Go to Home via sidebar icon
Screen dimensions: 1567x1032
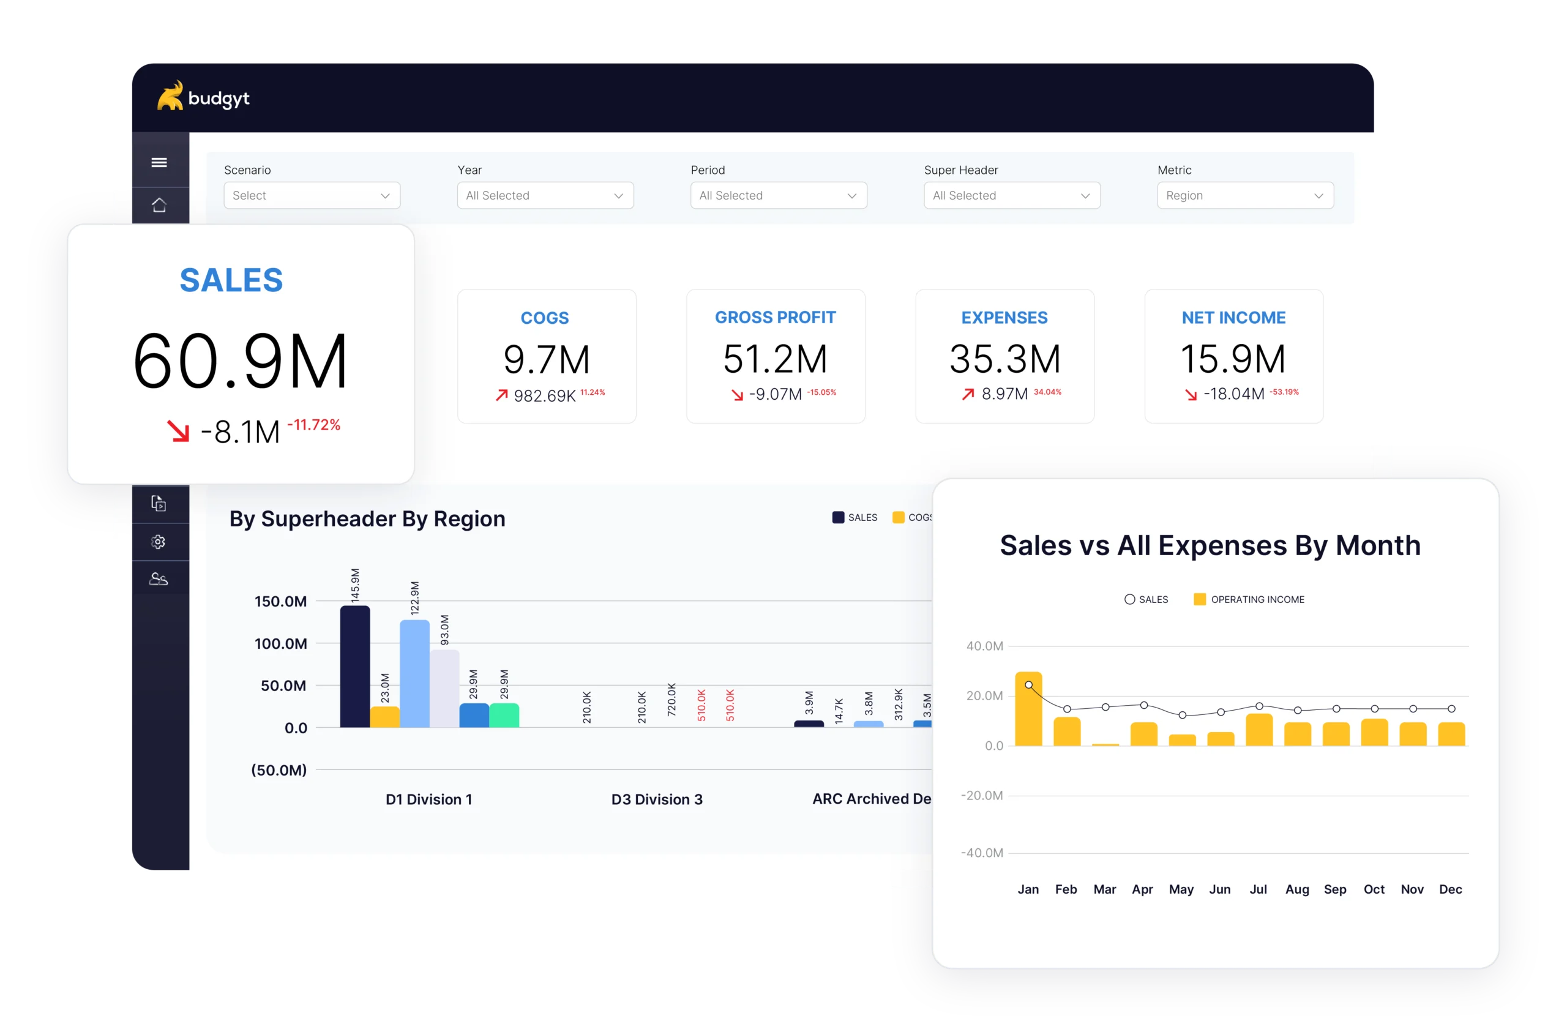click(x=159, y=205)
